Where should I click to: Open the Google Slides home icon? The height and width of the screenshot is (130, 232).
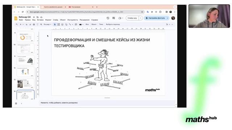click(x=16, y=18)
